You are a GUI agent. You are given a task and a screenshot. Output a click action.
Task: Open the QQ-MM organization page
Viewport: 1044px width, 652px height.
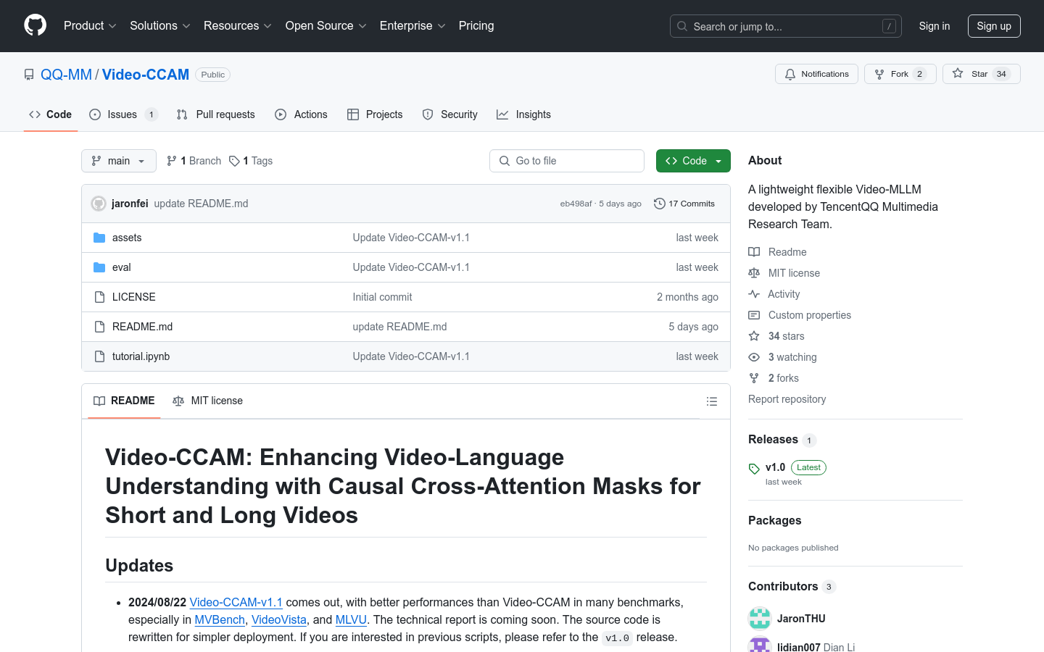click(66, 75)
